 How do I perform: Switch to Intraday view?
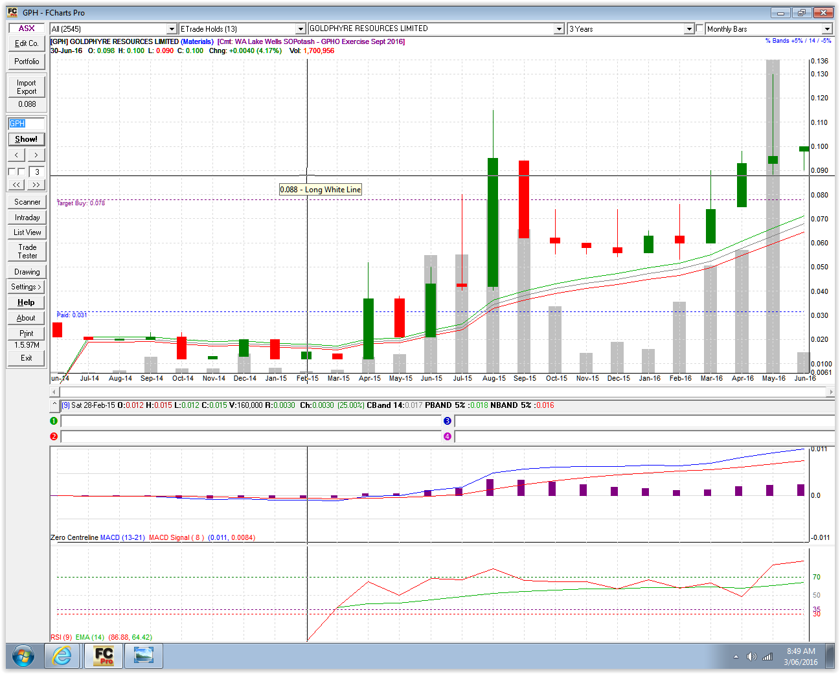click(x=27, y=218)
